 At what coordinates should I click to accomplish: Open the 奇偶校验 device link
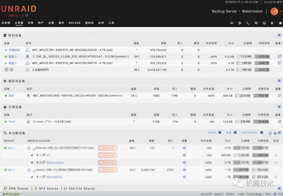pos(14,50)
